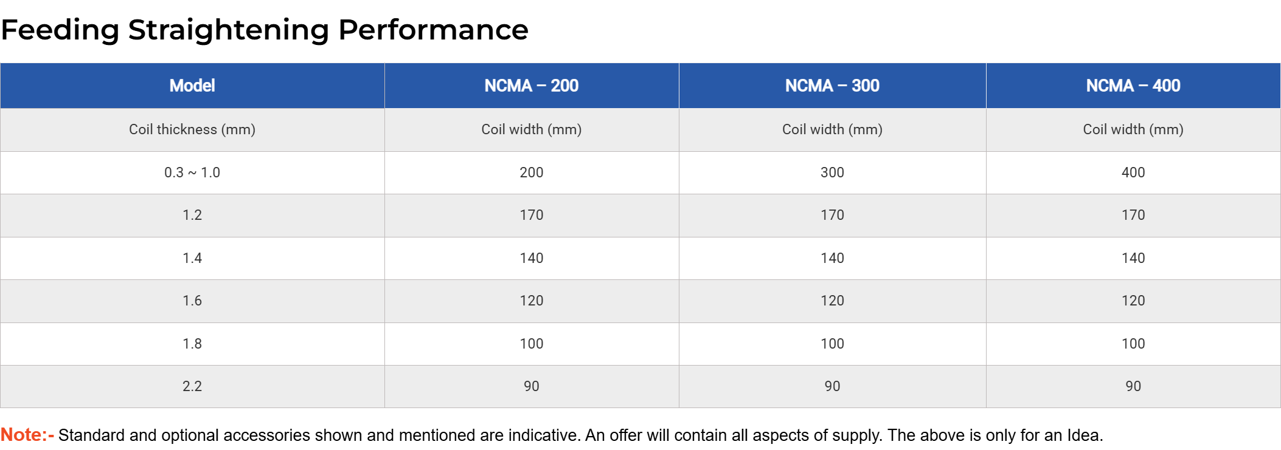The image size is (1281, 450).
Task: Click the 2.2 coil thickness cell
Action: 192,386
